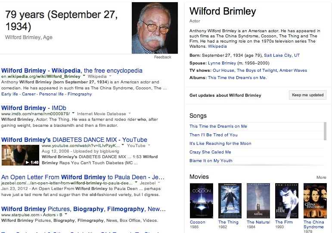Open Our House TV show link
Viewport: 332px width, 233px height.
point(223,71)
